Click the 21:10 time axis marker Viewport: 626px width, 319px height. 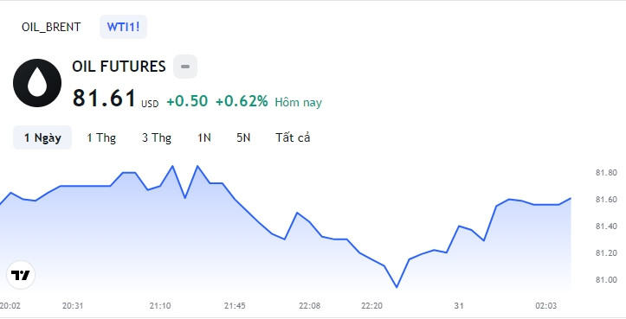click(160, 306)
